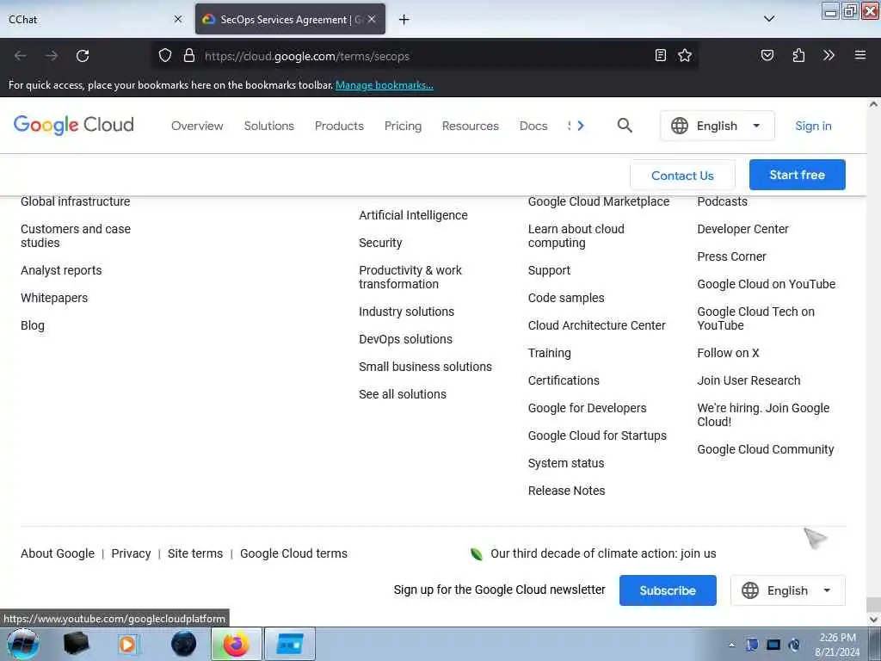Open the footer English language dropdown

(787, 590)
